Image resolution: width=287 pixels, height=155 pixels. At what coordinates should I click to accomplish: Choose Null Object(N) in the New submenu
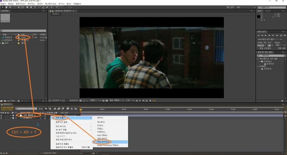[110, 135]
